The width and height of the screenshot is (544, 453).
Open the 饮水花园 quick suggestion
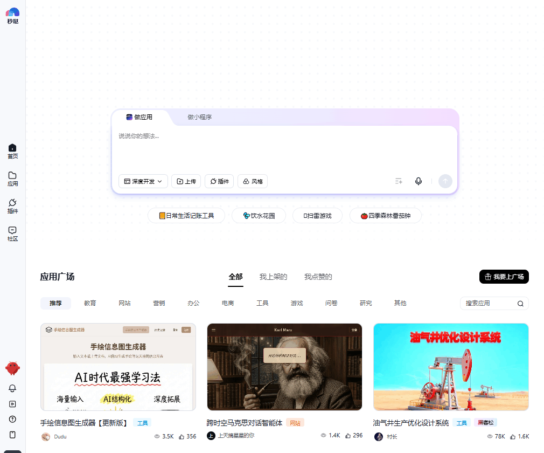(259, 215)
